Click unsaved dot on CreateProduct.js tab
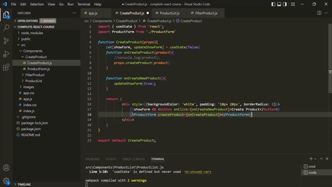 [x=148, y=13]
